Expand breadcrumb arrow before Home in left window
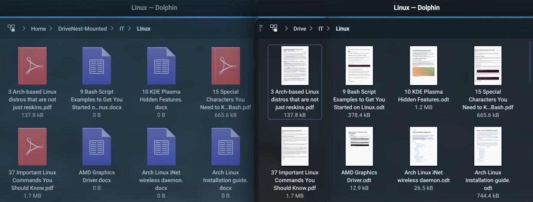The width and height of the screenshot is (533, 202). click(x=24, y=29)
